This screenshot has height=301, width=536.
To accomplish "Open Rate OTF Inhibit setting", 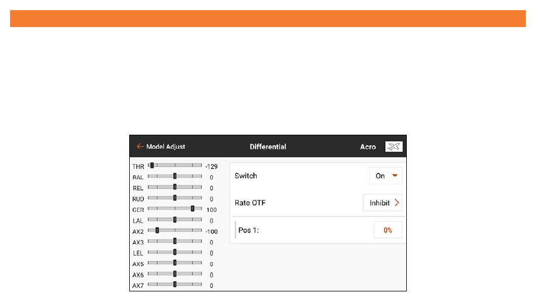I will (383, 202).
